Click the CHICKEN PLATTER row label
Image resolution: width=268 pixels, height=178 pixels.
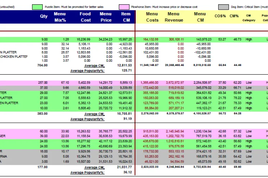14,57
